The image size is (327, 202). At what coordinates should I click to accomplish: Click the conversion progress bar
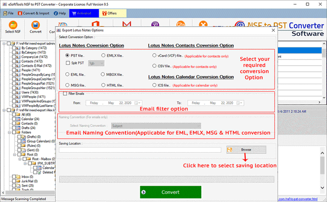click(x=167, y=180)
